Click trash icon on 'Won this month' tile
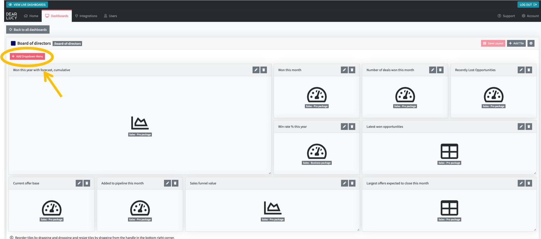Image resolution: width=541 pixels, height=239 pixels. click(x=352, y=70)
